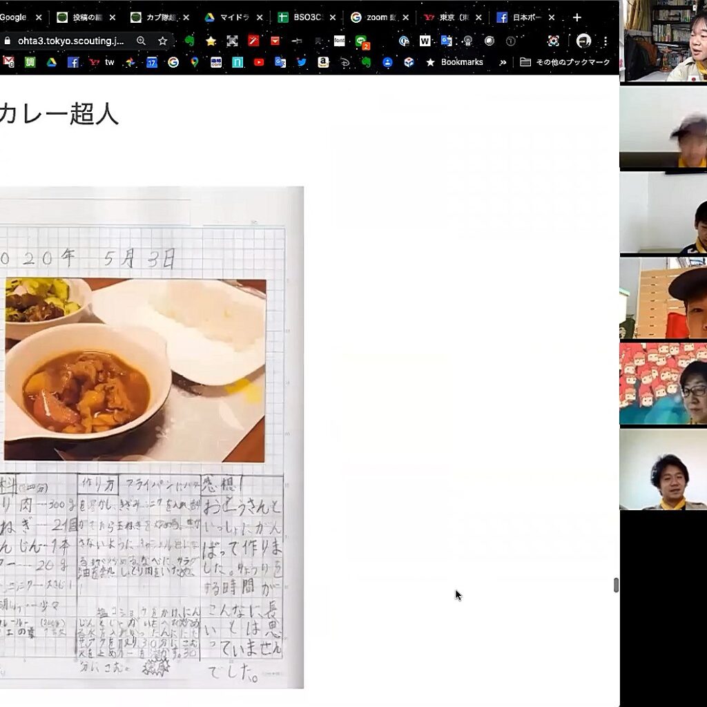Open the Amazon bookmark icon

point(323,62)
